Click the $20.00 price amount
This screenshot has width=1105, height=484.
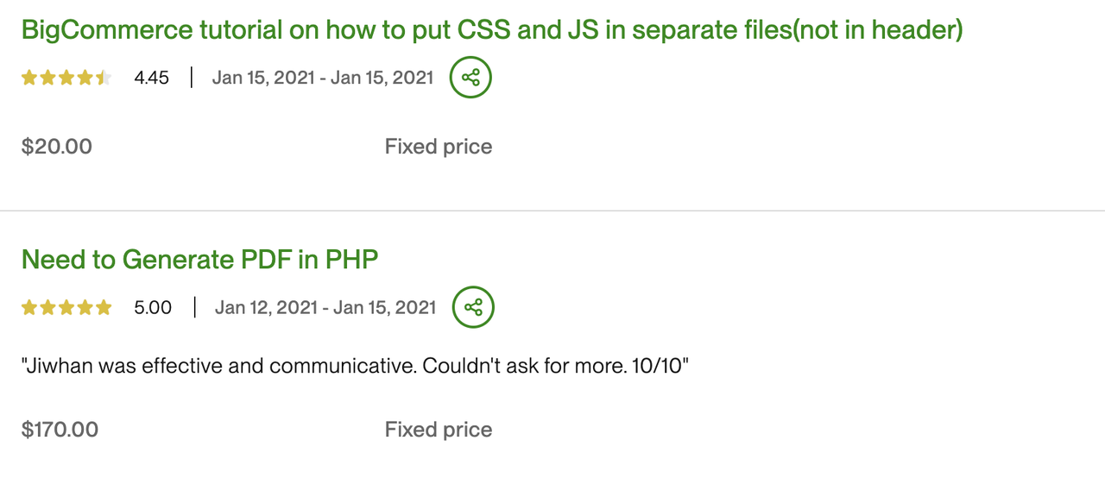(57, 147)
